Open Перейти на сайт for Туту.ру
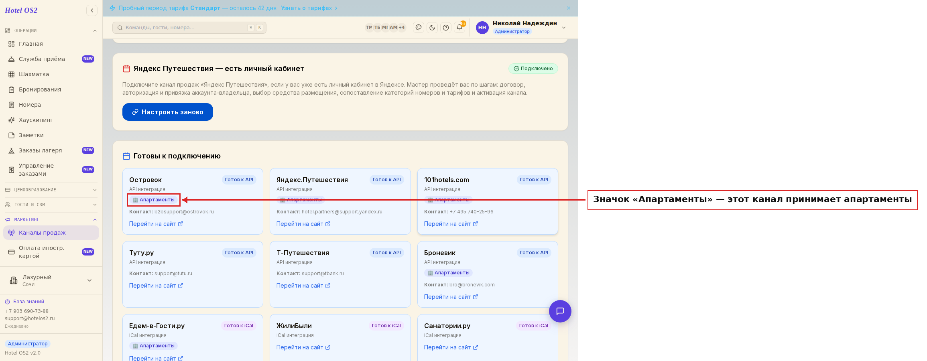Screen dimensions: 927x361 156,286
